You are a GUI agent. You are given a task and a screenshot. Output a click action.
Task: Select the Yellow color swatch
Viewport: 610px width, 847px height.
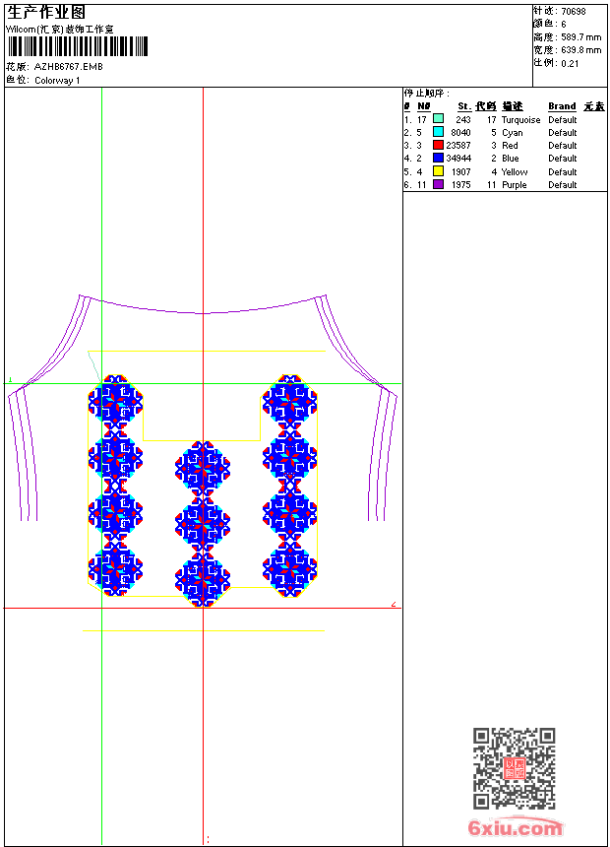click(x=438, y=171)
